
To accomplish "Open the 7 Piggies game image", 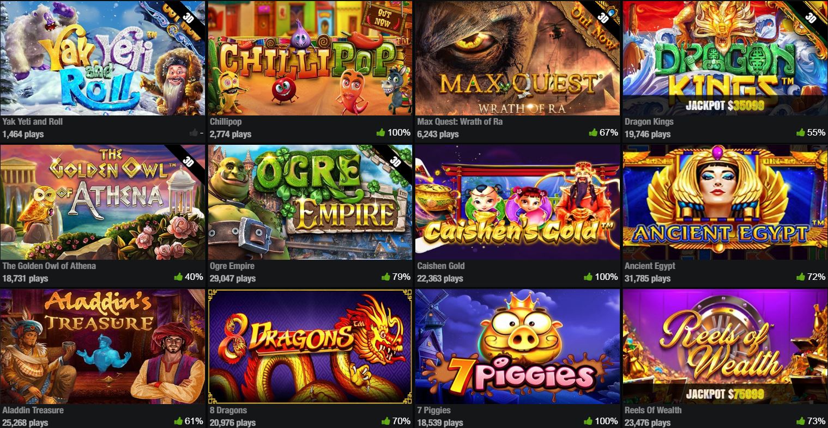I will 517,346.
